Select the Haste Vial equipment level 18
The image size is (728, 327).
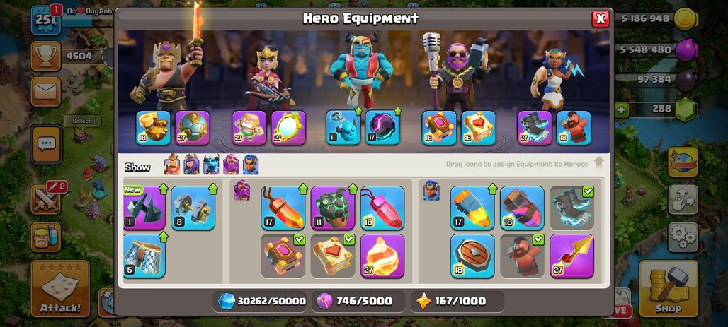(x=522, y=208)
